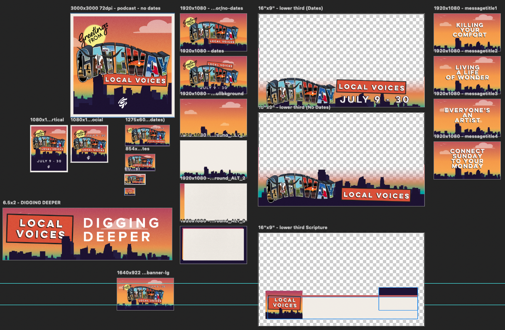Click LOCAL VOICES badge in podcast artboard
The width and height of the screenshot is (505, 330).
136,80
